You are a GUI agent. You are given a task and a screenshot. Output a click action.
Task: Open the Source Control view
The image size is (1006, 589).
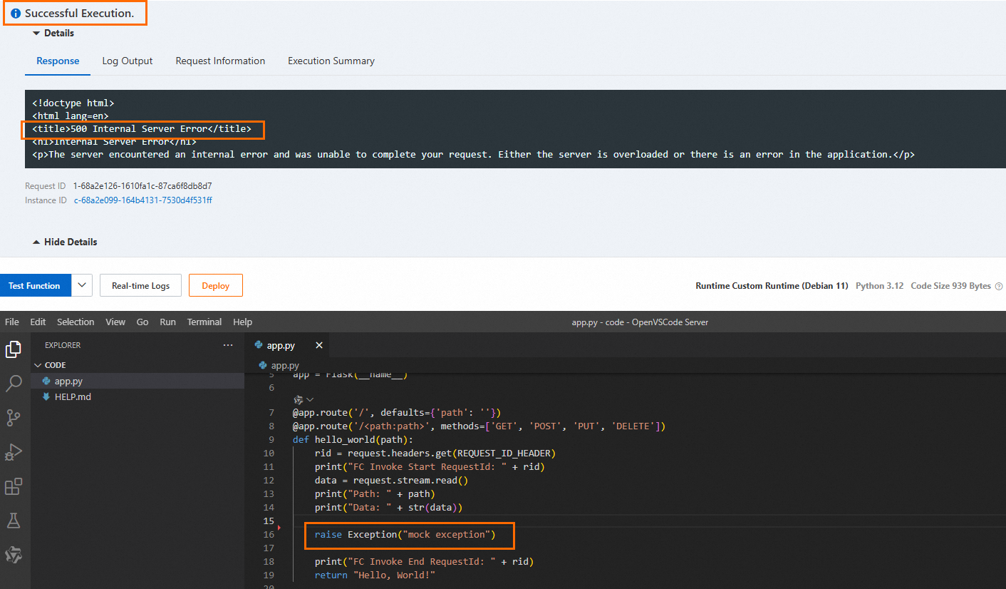tap(14, 417)
